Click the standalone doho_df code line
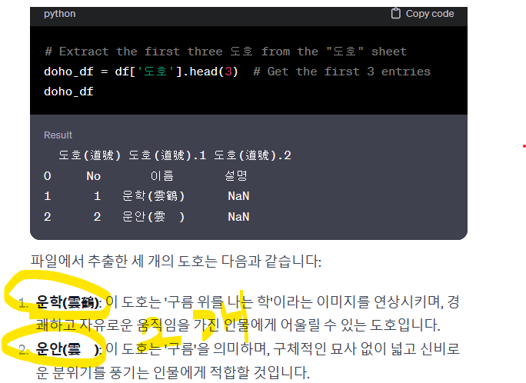This screenshot has width=526, height=383. click(x=68, y=92)
